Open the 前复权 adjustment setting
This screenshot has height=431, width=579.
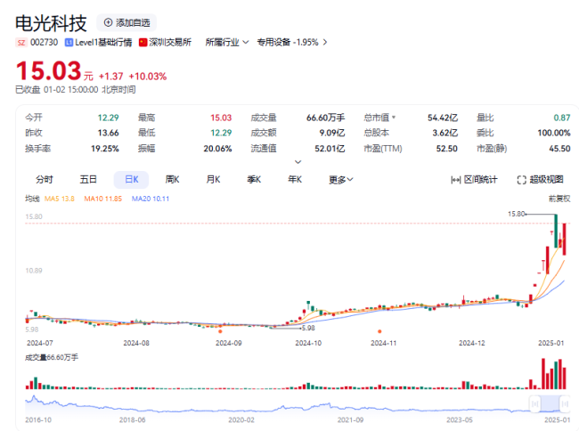559,199
